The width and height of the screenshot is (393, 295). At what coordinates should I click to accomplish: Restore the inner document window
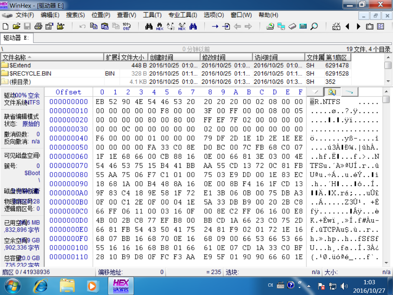click(375, 16)
